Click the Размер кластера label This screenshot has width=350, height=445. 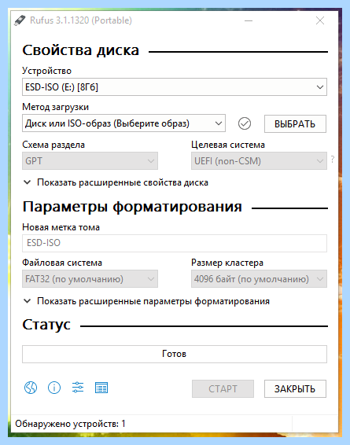coord(227,263)
